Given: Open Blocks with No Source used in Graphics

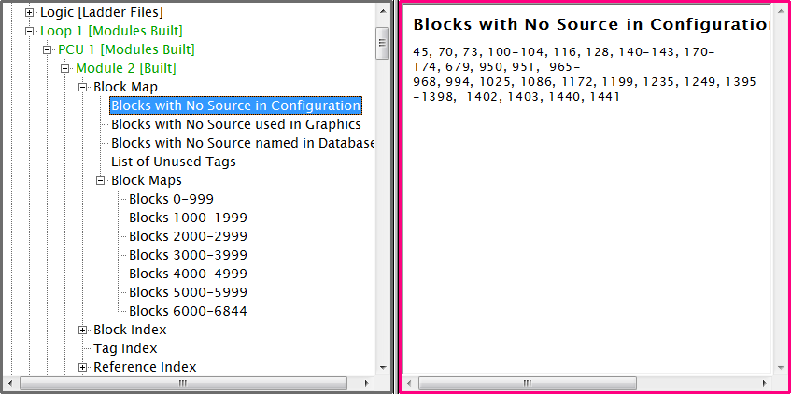Looking at the screenshot, I should 235,124.
